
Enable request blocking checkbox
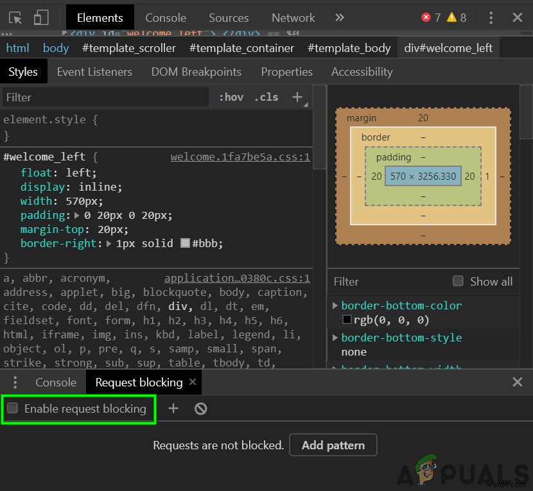point(13,408)
